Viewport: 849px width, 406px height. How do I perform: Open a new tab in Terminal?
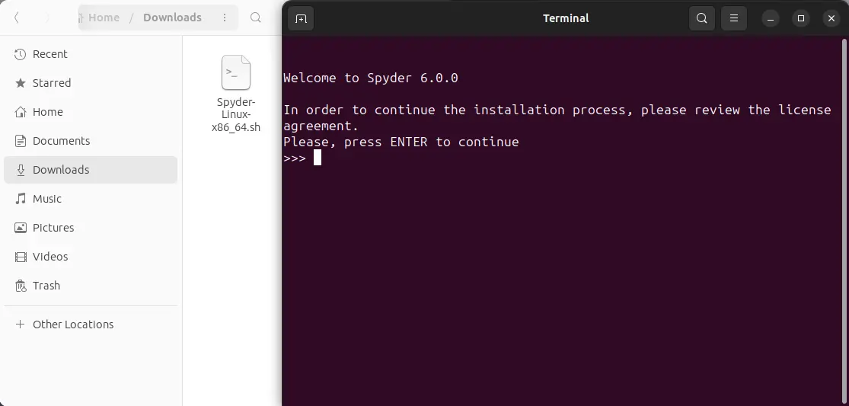301,18
